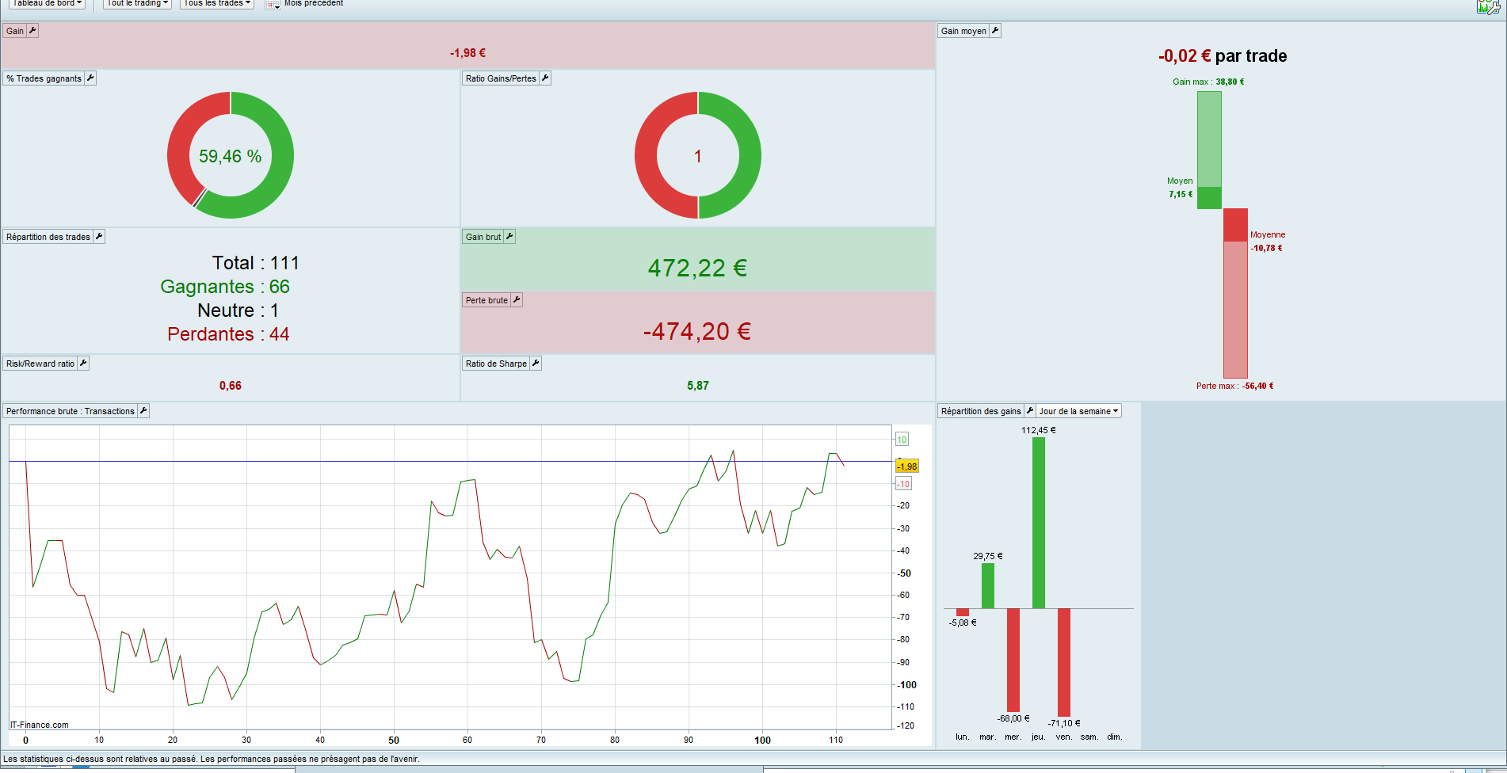Viewport: 1507px width, 773px height.
Task: Click the Perte max : -56,40 € label
Action: pyautogui.click(x=1235, y=386)
